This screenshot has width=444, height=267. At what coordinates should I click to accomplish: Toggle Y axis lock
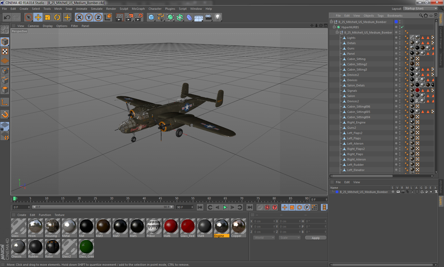click(x=89, y=17)
